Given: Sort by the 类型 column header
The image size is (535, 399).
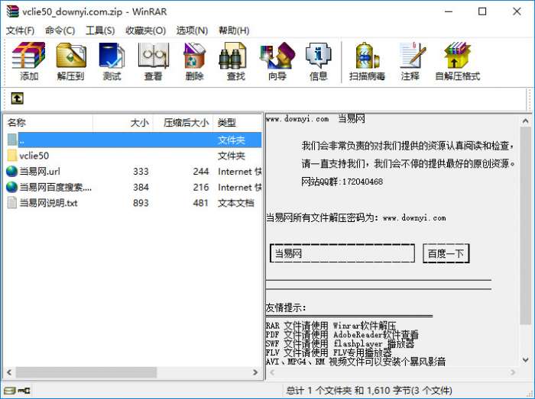Looking at the screenshot, I should click(238, 123).
